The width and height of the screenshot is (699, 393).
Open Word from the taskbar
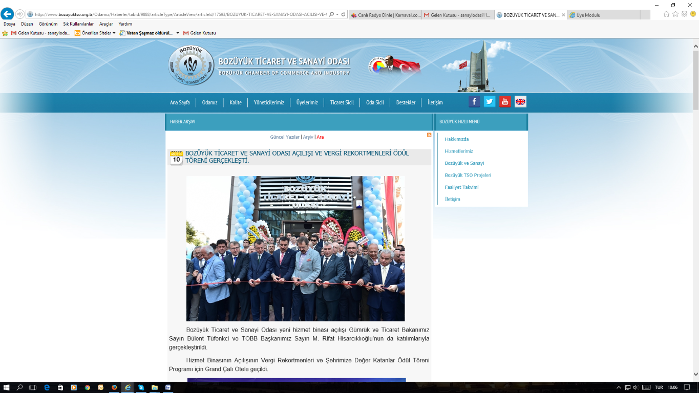pos(167,387)
